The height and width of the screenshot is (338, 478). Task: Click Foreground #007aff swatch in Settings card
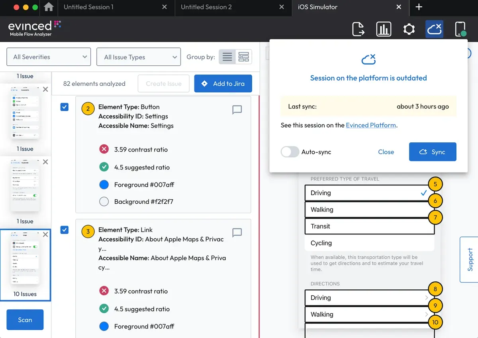(x=104, y=185)
